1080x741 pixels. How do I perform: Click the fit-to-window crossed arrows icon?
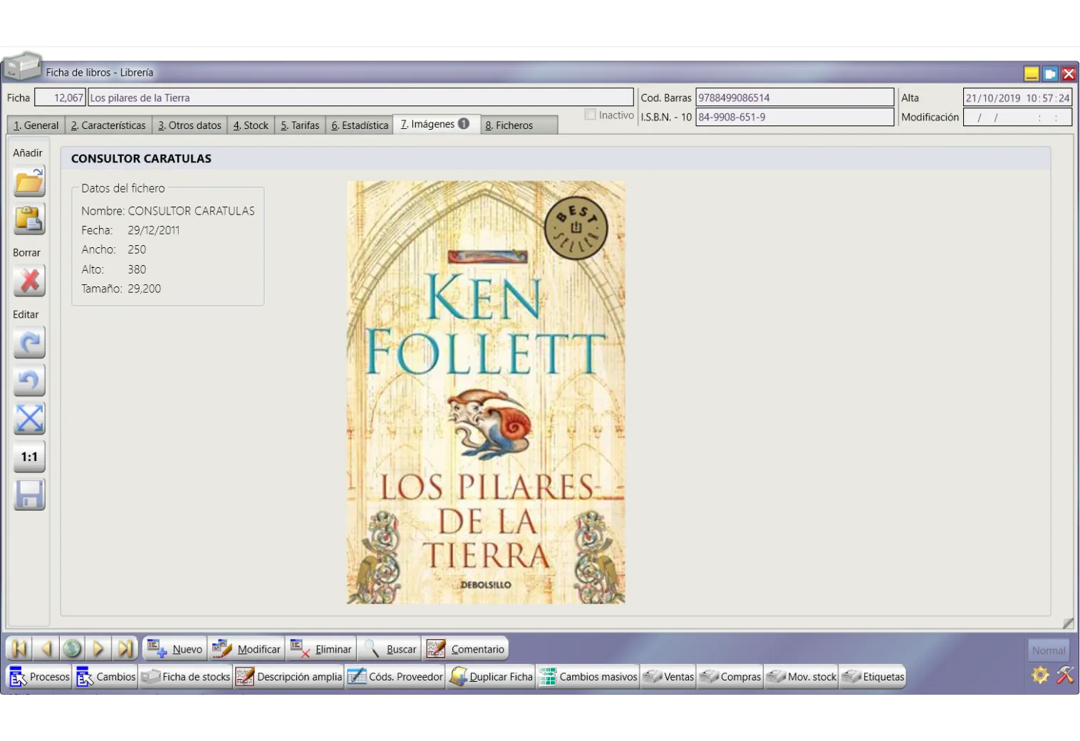[x=29, y=419]
